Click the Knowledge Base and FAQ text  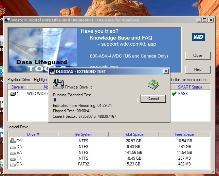point(121,38)
